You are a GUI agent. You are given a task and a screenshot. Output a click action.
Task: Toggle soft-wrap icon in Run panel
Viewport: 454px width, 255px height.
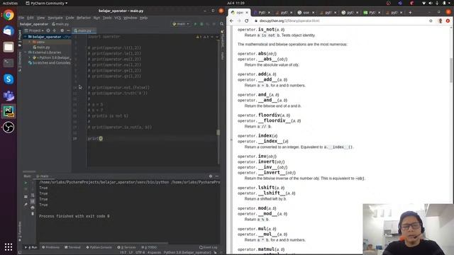[33, 195]
